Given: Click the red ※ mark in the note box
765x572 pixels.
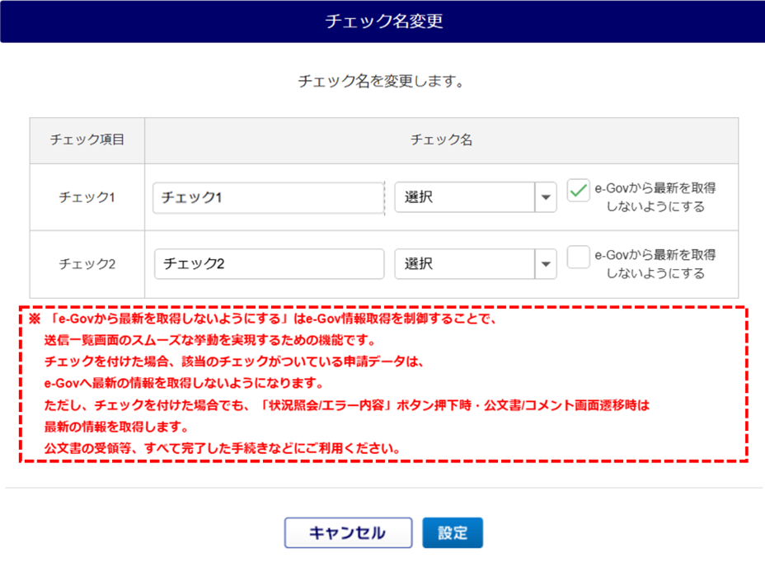Looking at the screenshot, I should pos(34,319).
